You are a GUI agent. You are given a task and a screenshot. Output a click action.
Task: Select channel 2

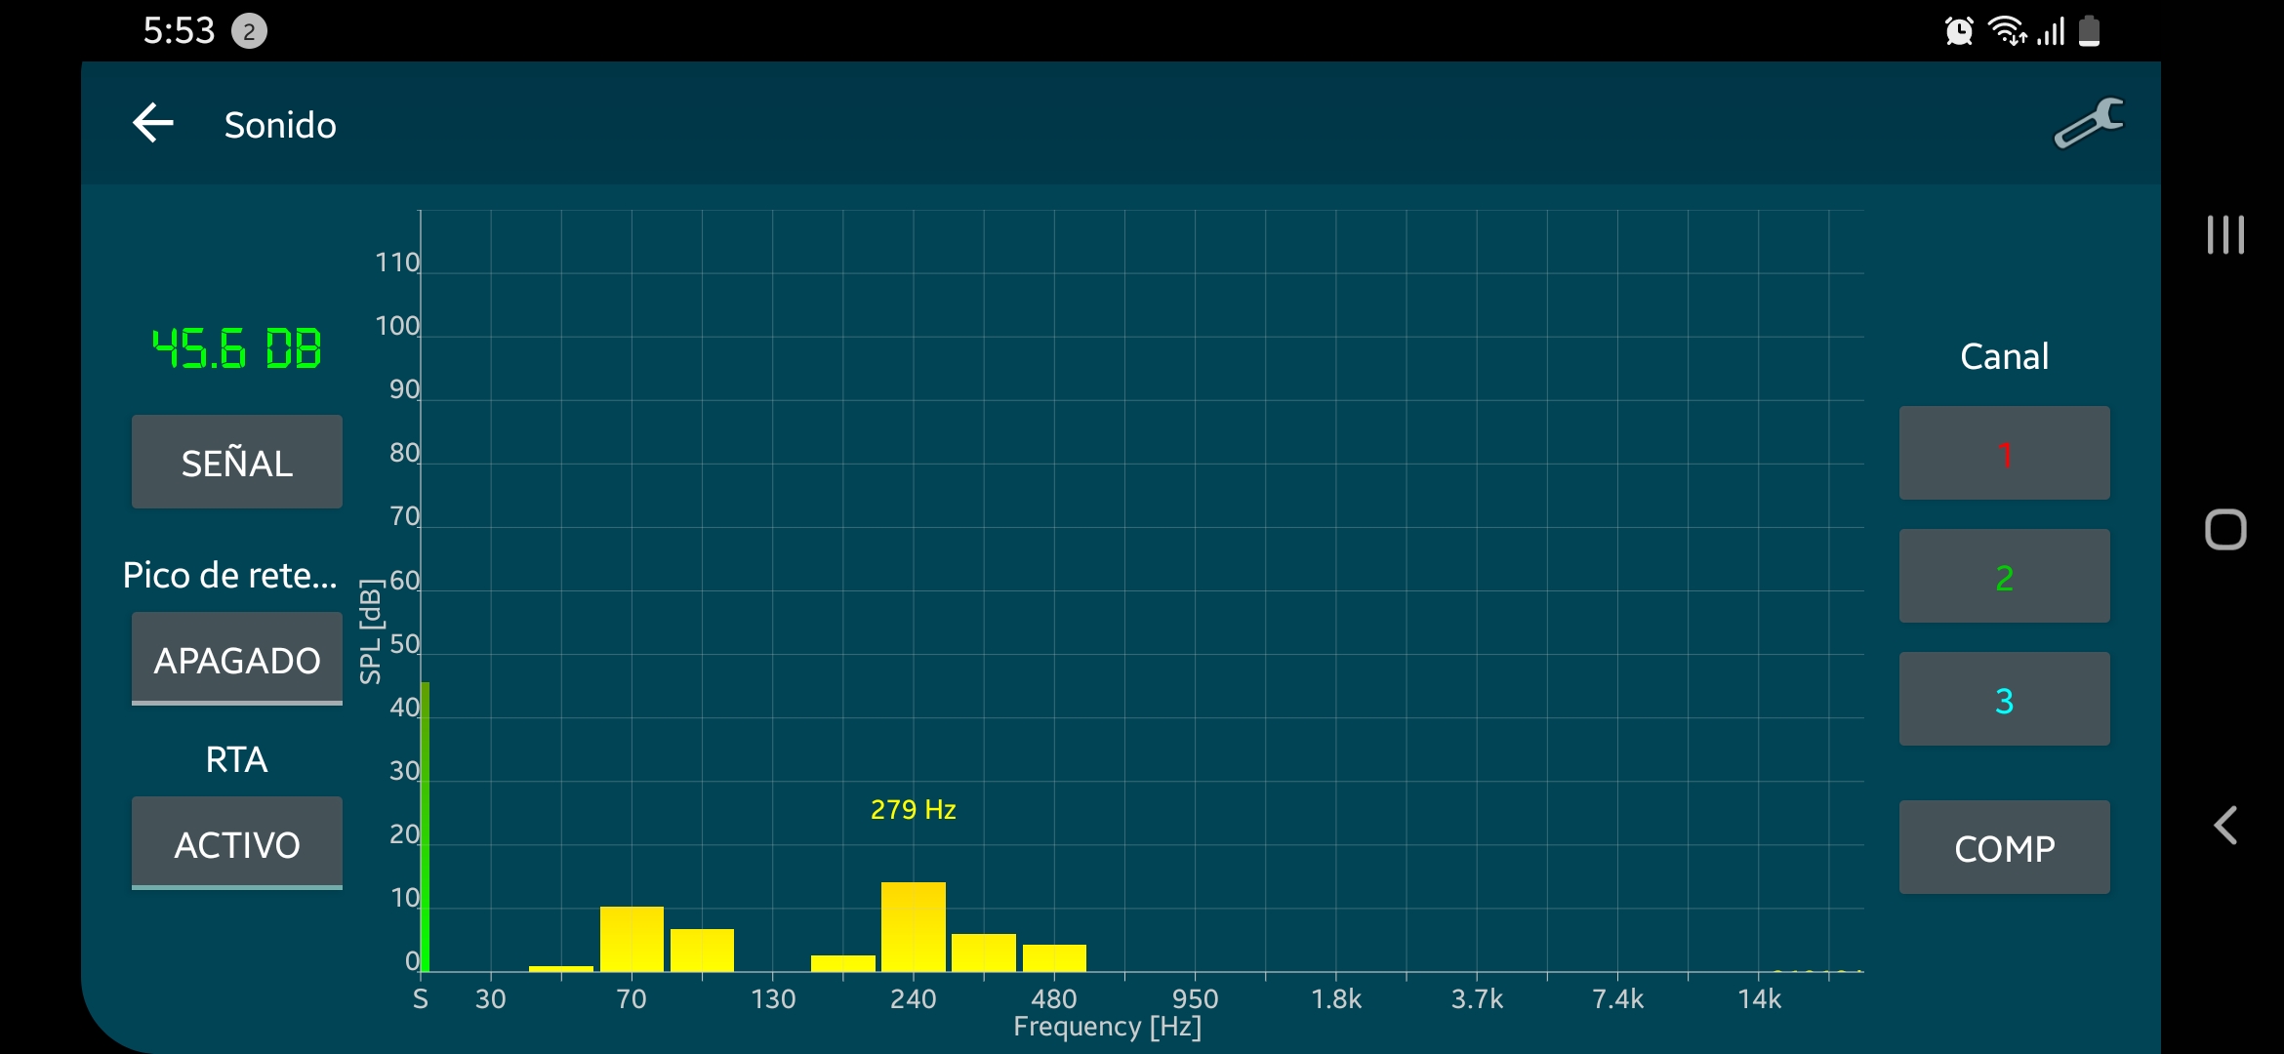(2004, 577)
